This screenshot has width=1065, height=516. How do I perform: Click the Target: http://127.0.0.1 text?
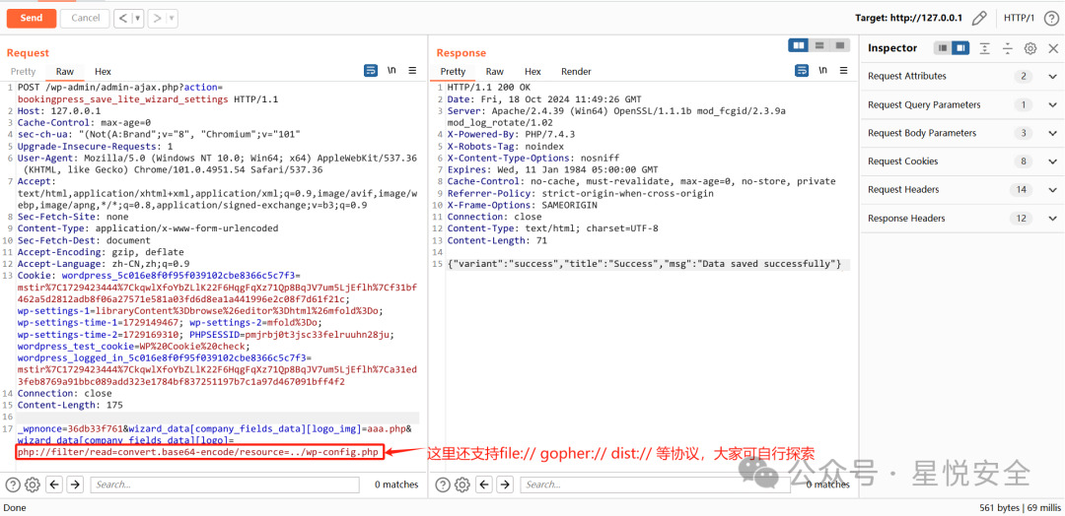[909, 19]
